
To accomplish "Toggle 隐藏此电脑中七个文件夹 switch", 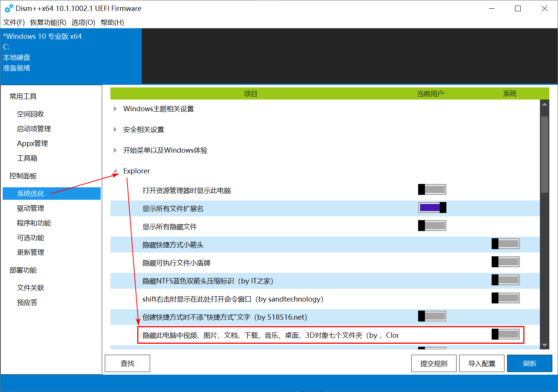I will tap(506, 334).
